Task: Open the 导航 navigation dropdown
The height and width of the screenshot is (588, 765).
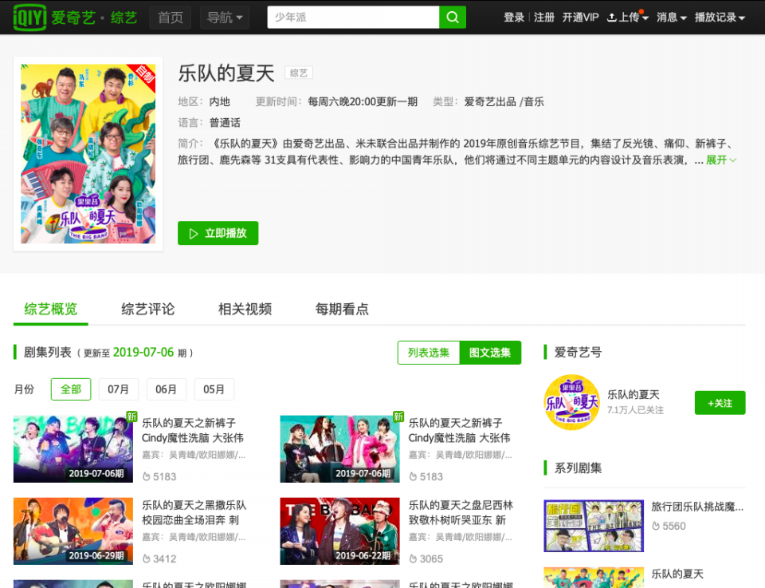Action: [225, 18]
